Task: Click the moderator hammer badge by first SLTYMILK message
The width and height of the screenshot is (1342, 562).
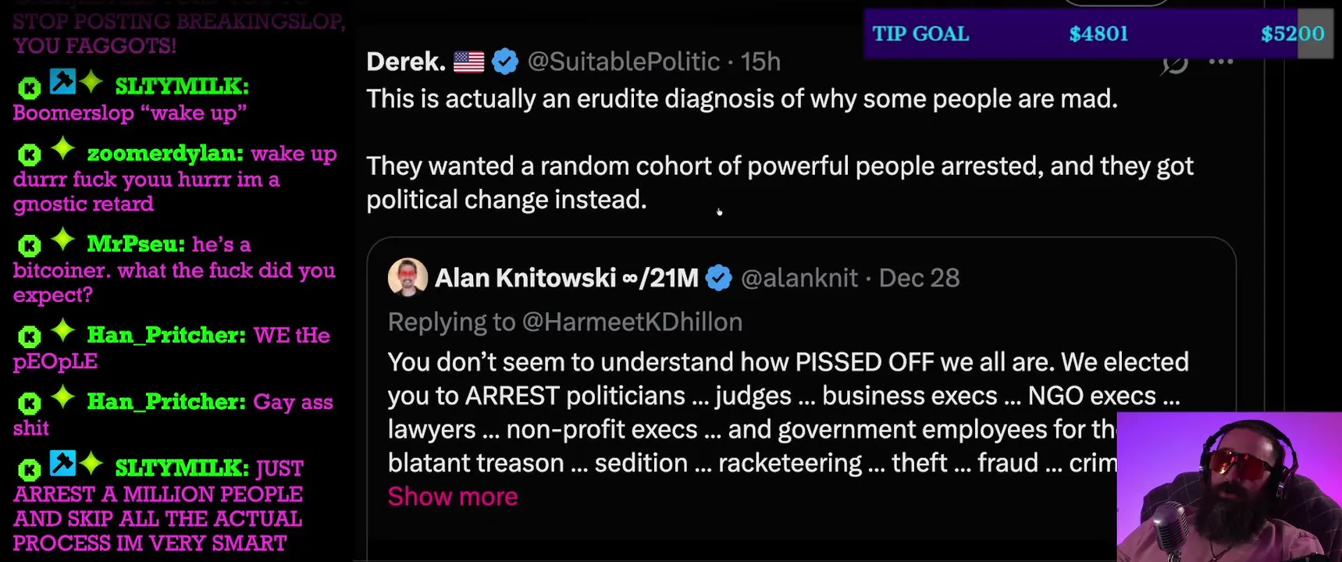Action: (x=62, y=81)
